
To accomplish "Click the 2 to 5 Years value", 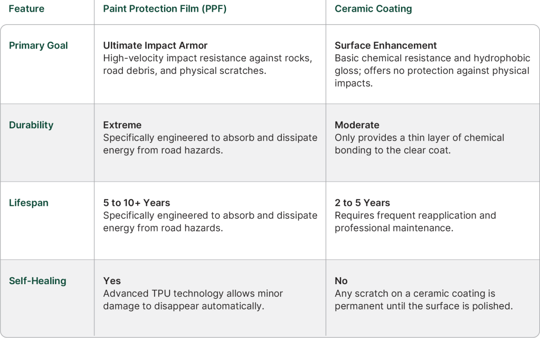I will [362, 203].
